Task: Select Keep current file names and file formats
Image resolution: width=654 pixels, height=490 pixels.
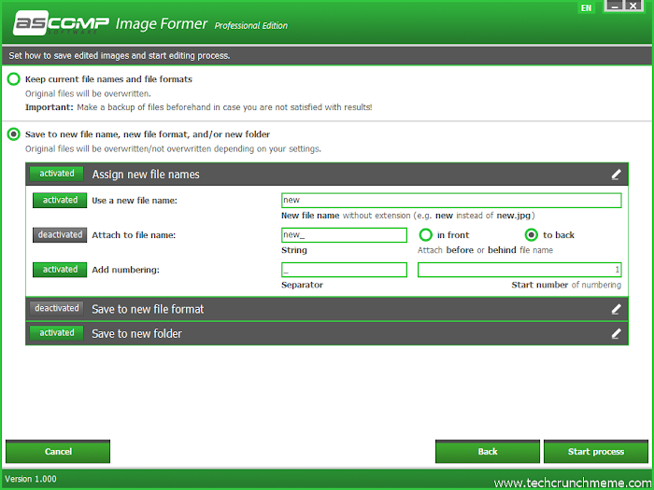Action: point(14,79)
